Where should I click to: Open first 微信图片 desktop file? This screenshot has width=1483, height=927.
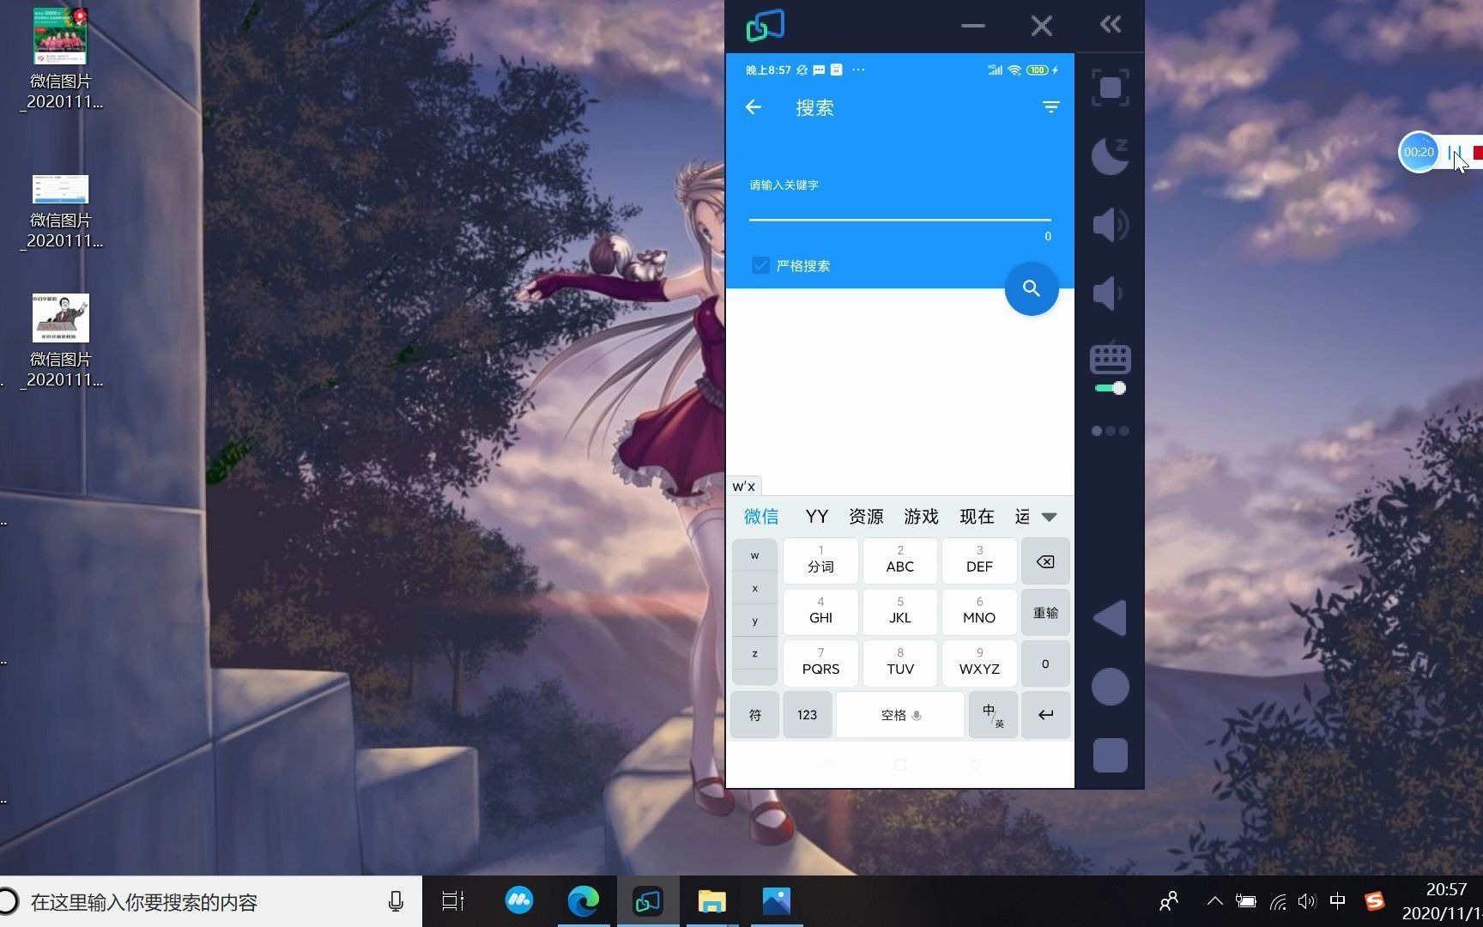[x=60, y=58]
